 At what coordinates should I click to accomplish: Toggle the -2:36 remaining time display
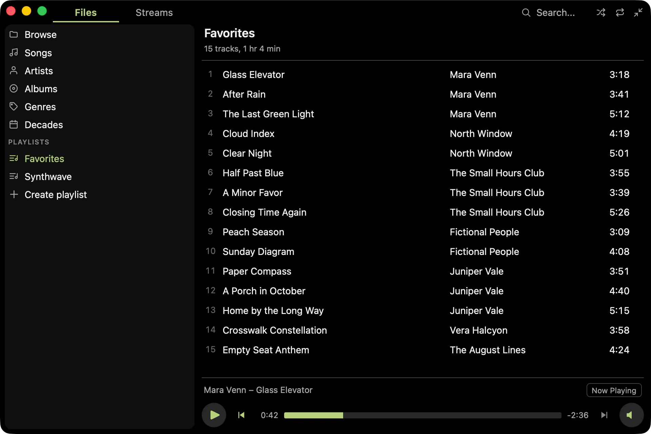[578, 415]
